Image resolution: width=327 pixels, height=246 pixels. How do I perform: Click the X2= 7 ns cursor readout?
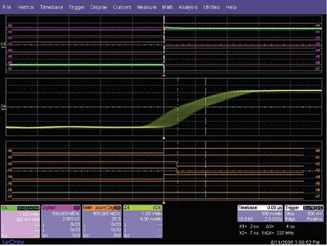click(x=250, y=233)
